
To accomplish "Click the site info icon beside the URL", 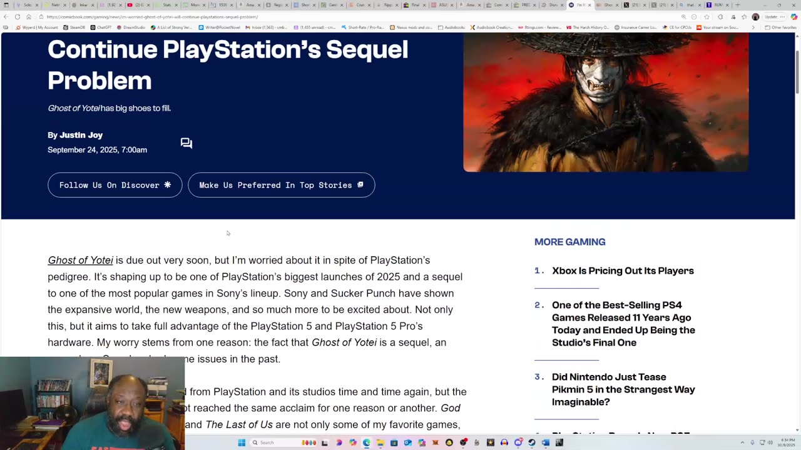I will 41,17.
